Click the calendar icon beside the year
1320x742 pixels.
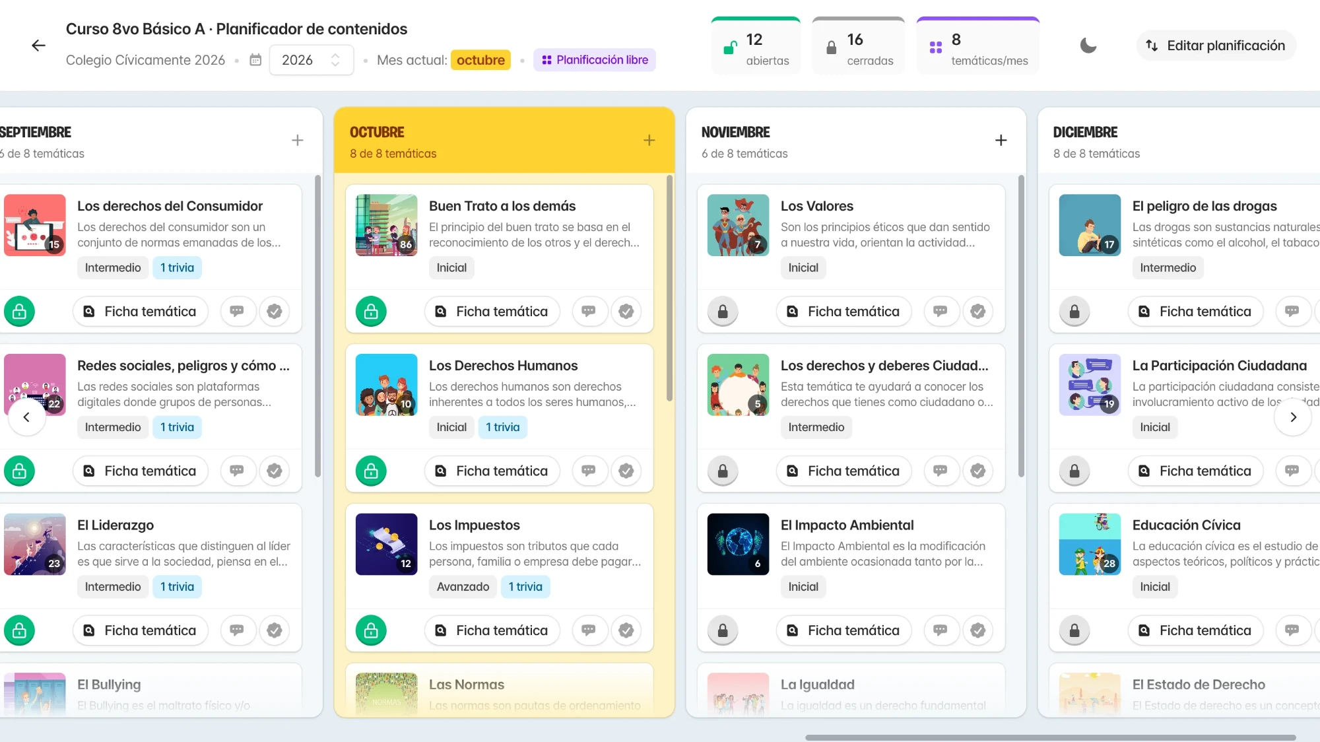click(255, 60)
